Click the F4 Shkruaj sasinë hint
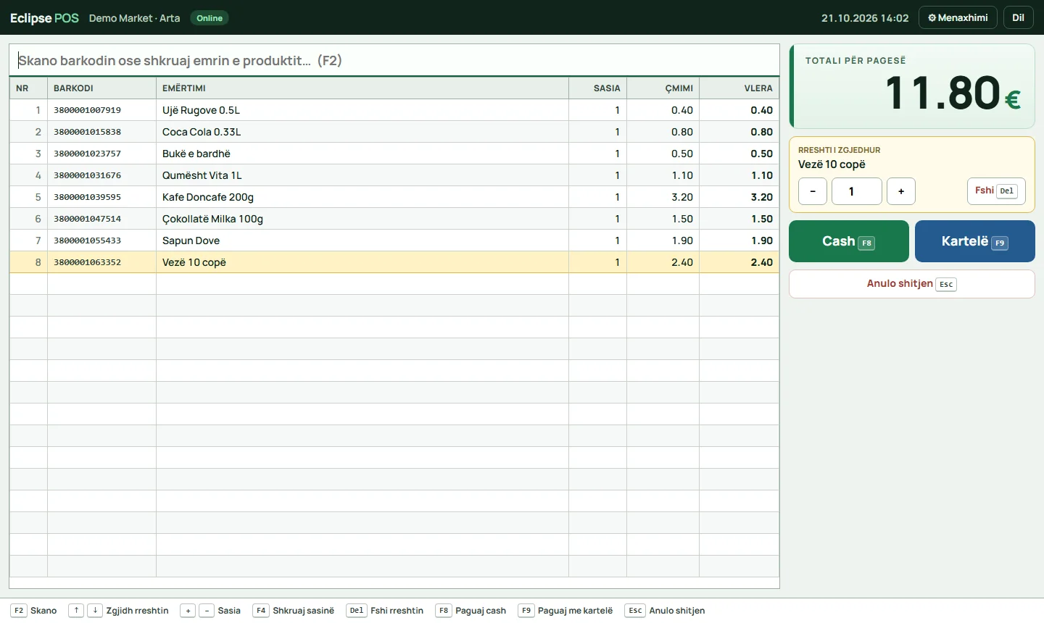Image resolution: width=1044 pixels, height=623 pixels. tap(294, 611)
